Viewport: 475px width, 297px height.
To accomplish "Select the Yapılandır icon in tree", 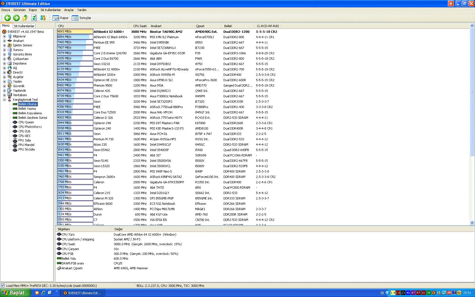I will coord(10,91).
